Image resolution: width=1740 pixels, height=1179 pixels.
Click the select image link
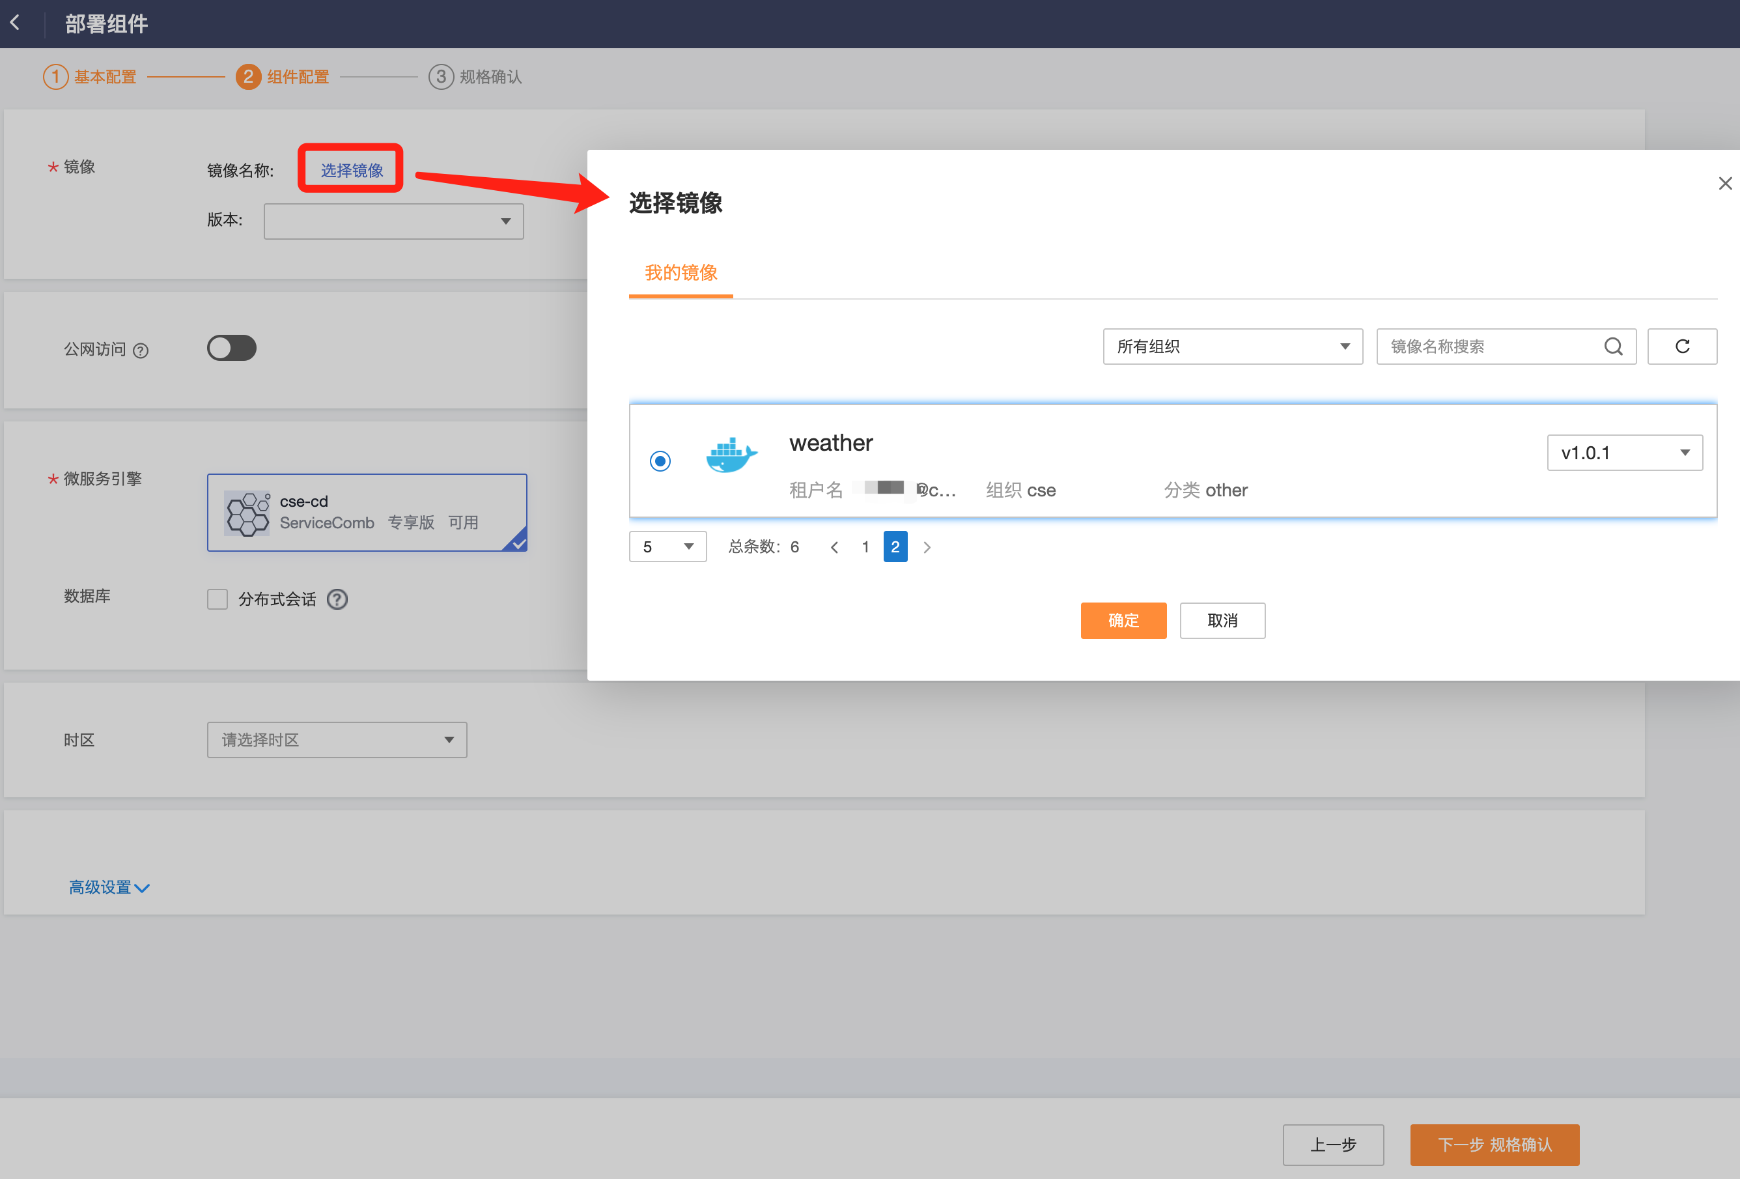(351, 170)
